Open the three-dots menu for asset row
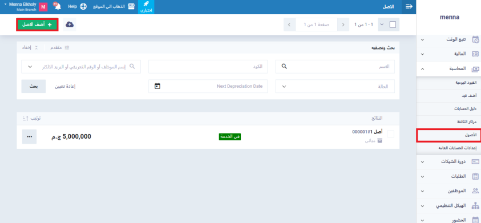481x223 pixels. 30,137
